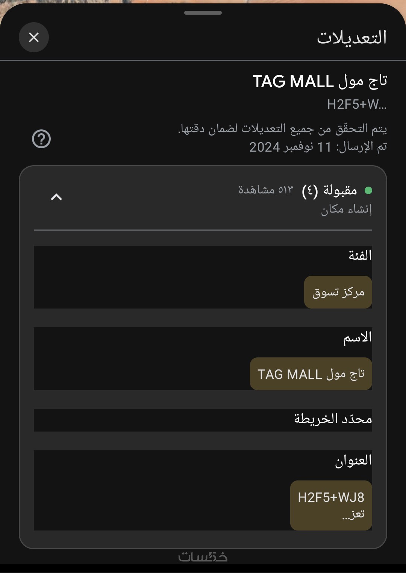Click the H2F5+WJ8 address chip

click(331, 505)
